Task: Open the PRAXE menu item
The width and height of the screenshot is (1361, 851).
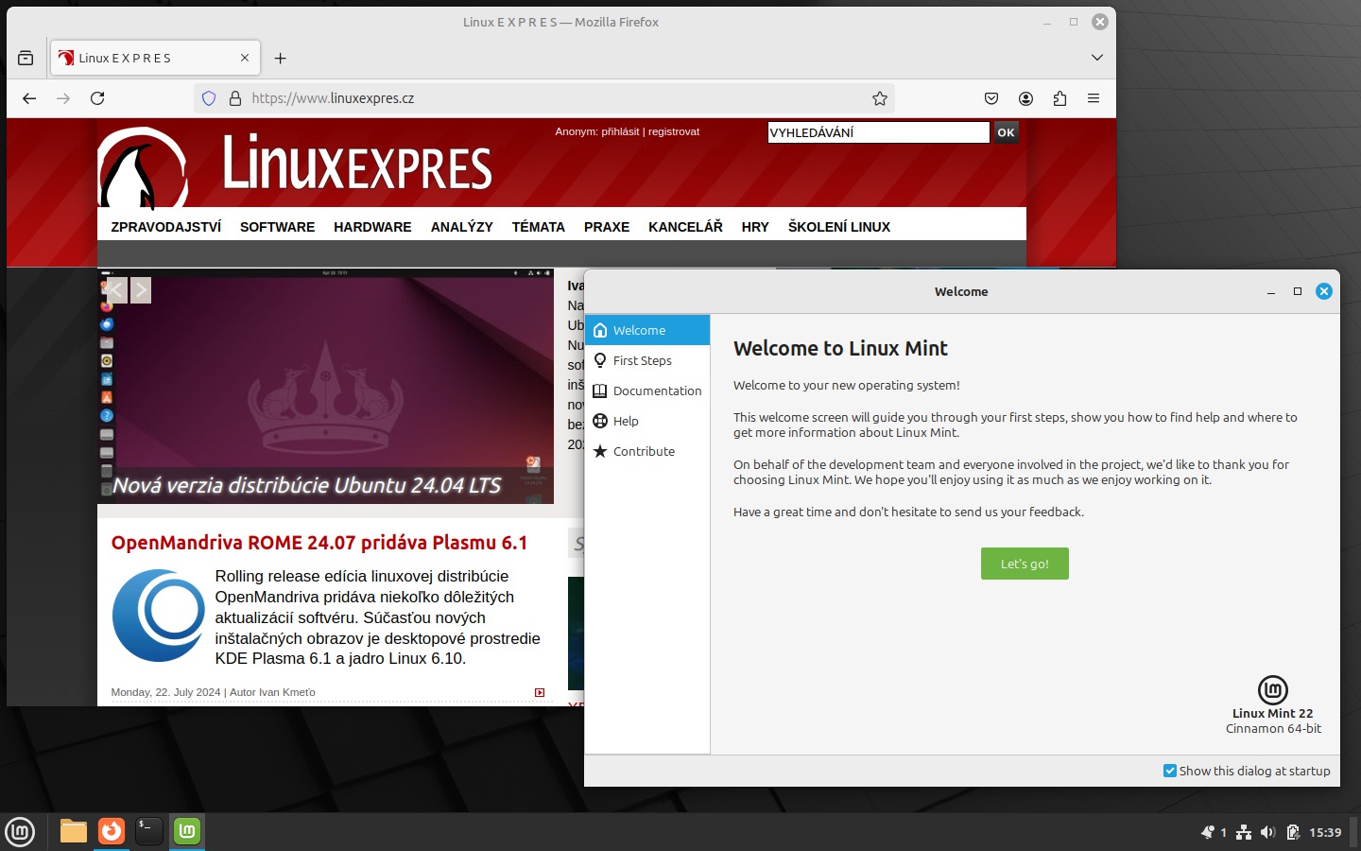Action: click(607, 227)
